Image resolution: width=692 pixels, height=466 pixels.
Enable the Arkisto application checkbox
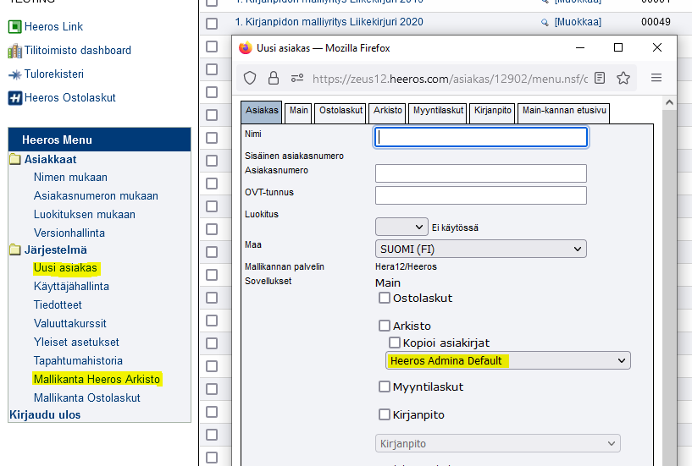coord(385,326)
